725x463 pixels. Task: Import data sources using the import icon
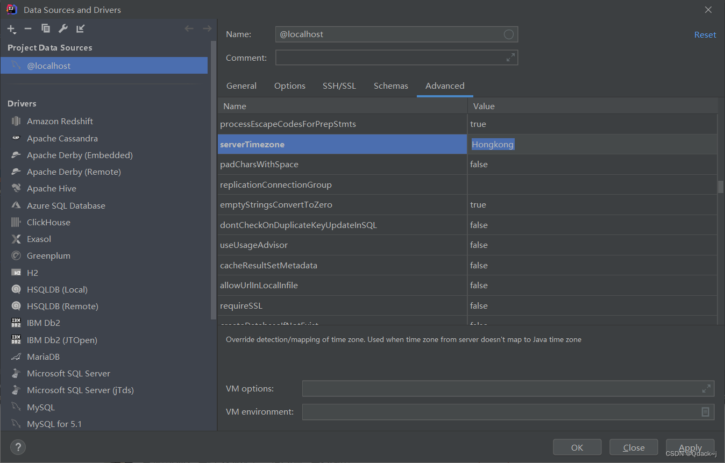pos(80,29)
